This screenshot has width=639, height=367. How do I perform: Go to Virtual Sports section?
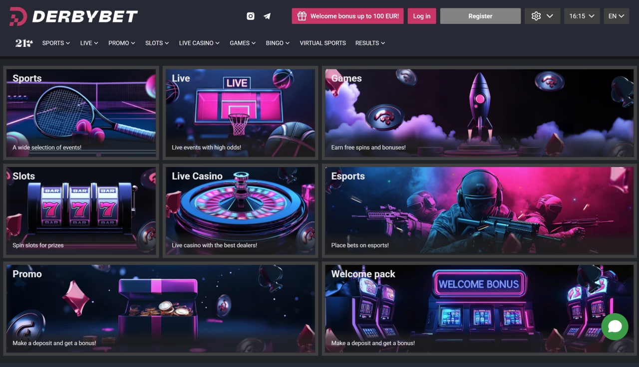click(322, 43)
